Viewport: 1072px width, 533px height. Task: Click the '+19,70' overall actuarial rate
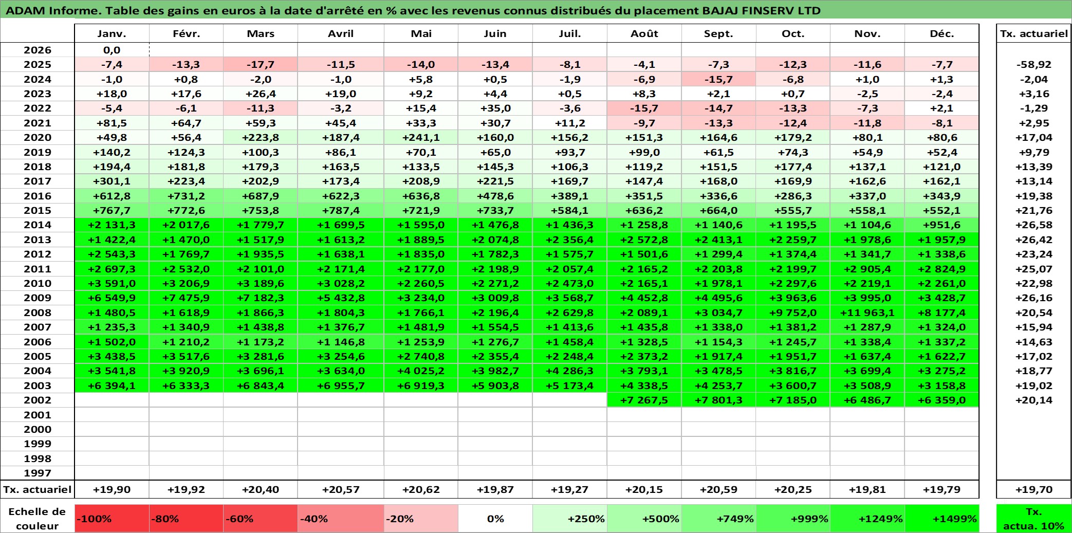click(1034, 489)
